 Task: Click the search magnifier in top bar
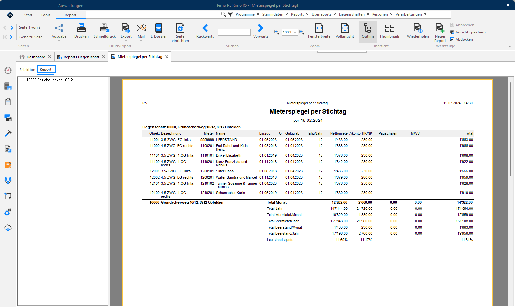[223, 14]
